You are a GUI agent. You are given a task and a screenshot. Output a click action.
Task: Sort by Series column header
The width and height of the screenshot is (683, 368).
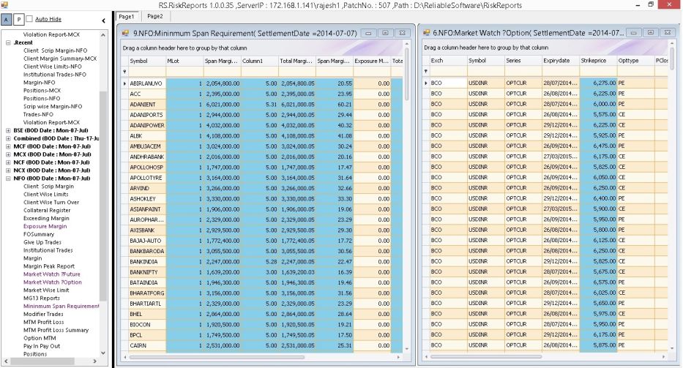pyautogui.click(x=523, y=61)
